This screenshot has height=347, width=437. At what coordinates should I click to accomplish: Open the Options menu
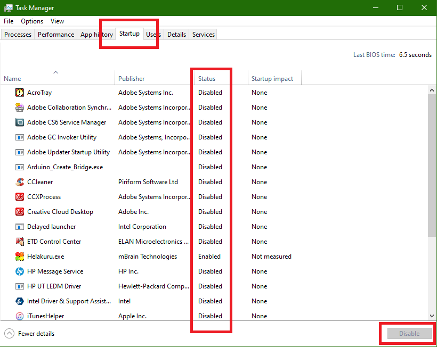32,21
